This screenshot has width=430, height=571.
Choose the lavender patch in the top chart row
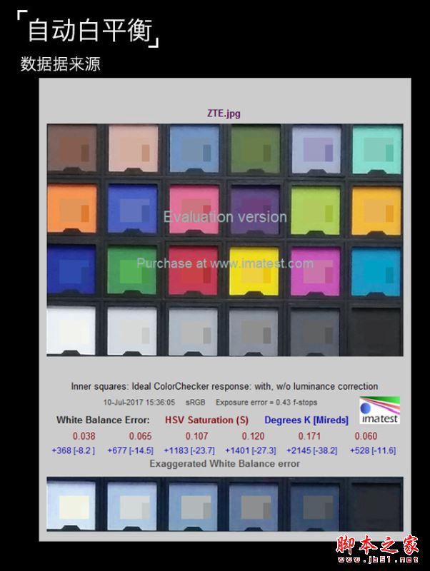[316, 148]
